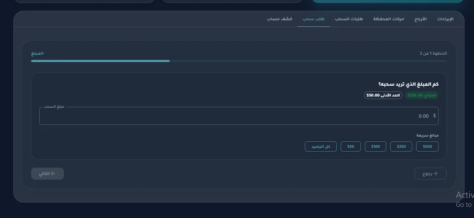Click the heading كم المبلغ الذي تريد سحبه؟
The image size is (474, 218).
click(408, 84)
